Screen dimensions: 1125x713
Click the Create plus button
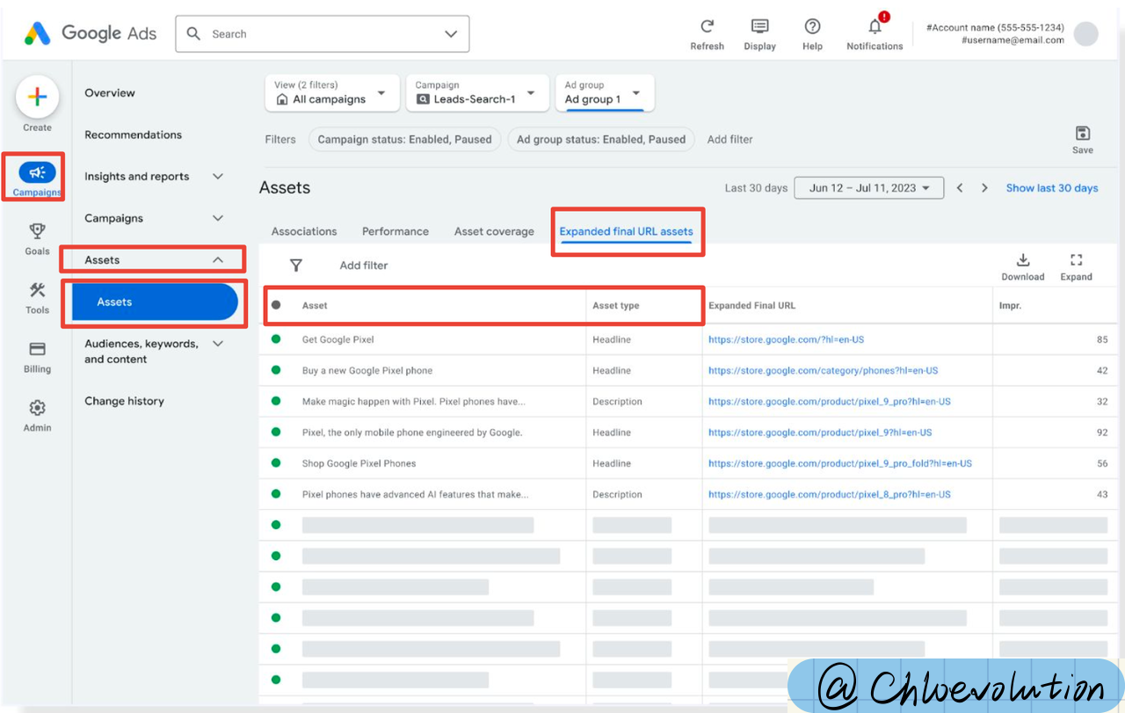pos(37,98)
